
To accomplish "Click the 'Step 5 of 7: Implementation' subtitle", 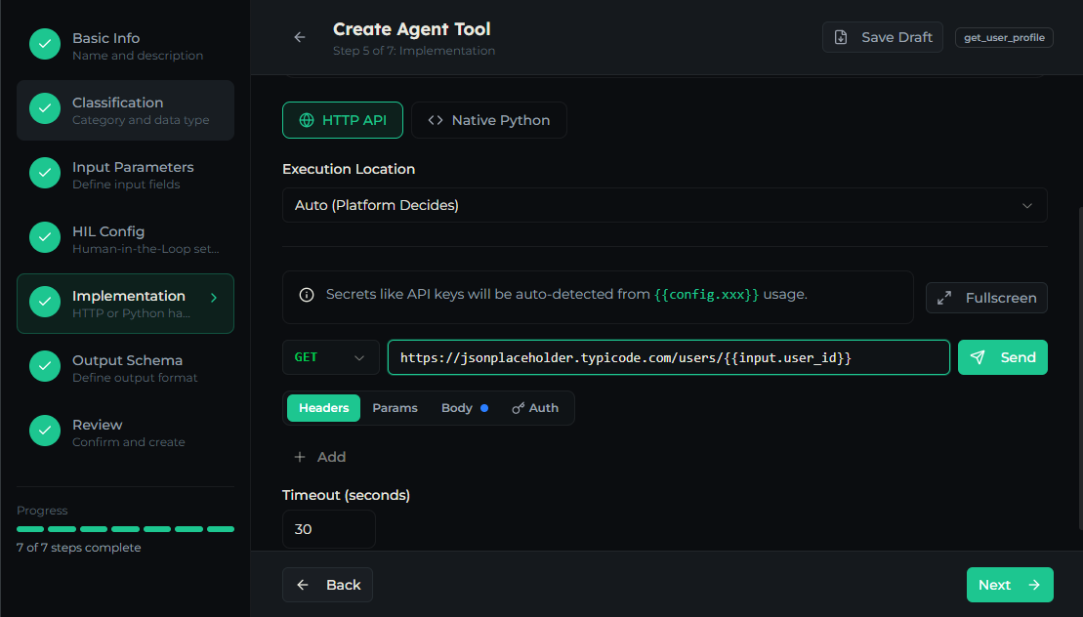I will [x=414, y=51].
